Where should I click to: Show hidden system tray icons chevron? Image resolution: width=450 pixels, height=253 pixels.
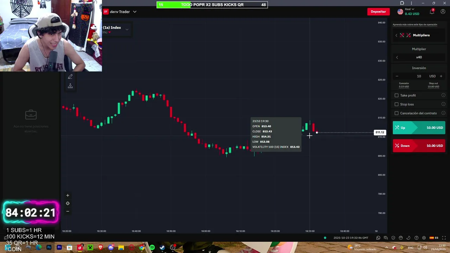coord(387,247)
